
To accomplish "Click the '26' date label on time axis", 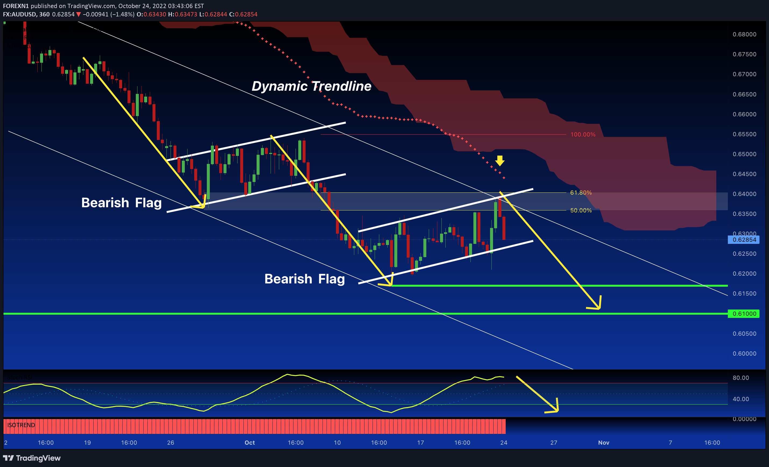I will coord(171,443).
